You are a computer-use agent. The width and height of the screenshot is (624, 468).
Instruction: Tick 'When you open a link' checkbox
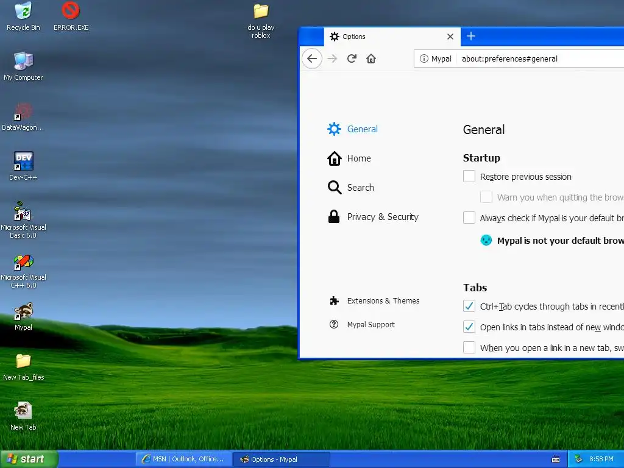coord(469,347)
